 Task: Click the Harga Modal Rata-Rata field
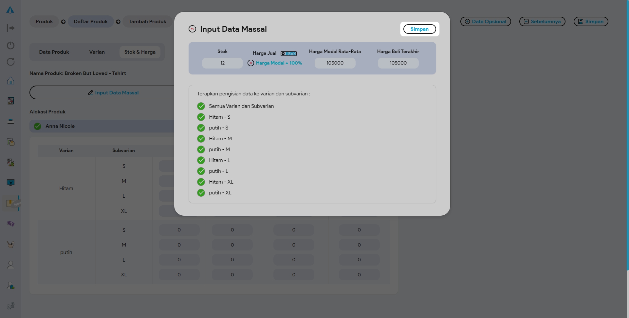[335, 63]
